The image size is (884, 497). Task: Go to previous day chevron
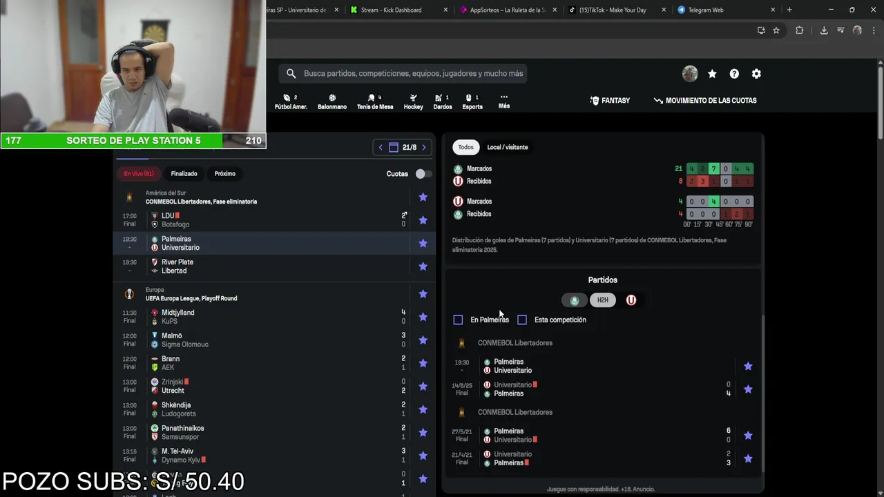[380, 147]
